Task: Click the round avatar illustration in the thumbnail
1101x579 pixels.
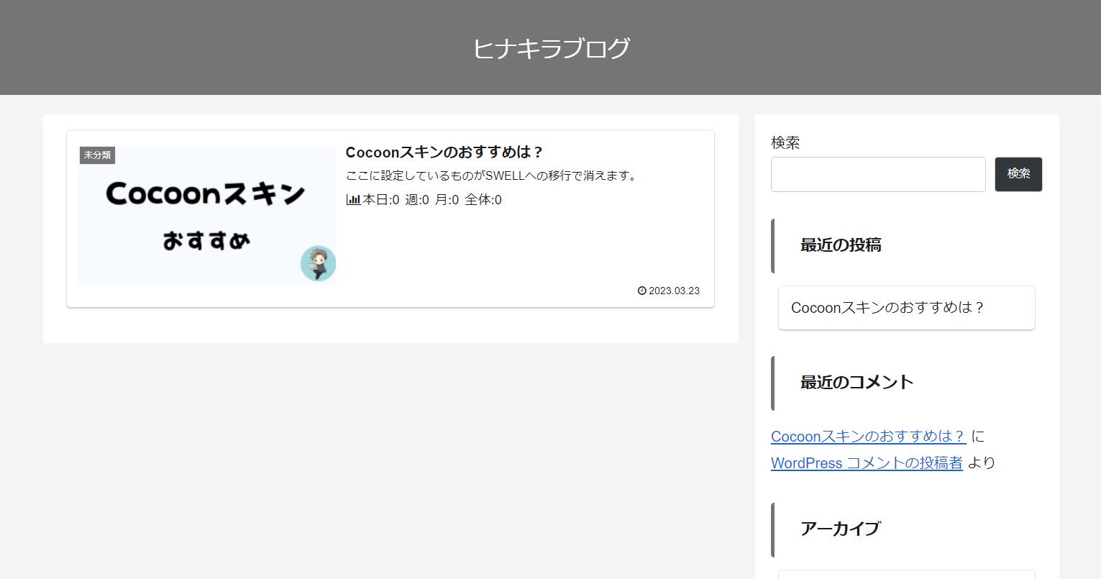Action: point(318,263)
